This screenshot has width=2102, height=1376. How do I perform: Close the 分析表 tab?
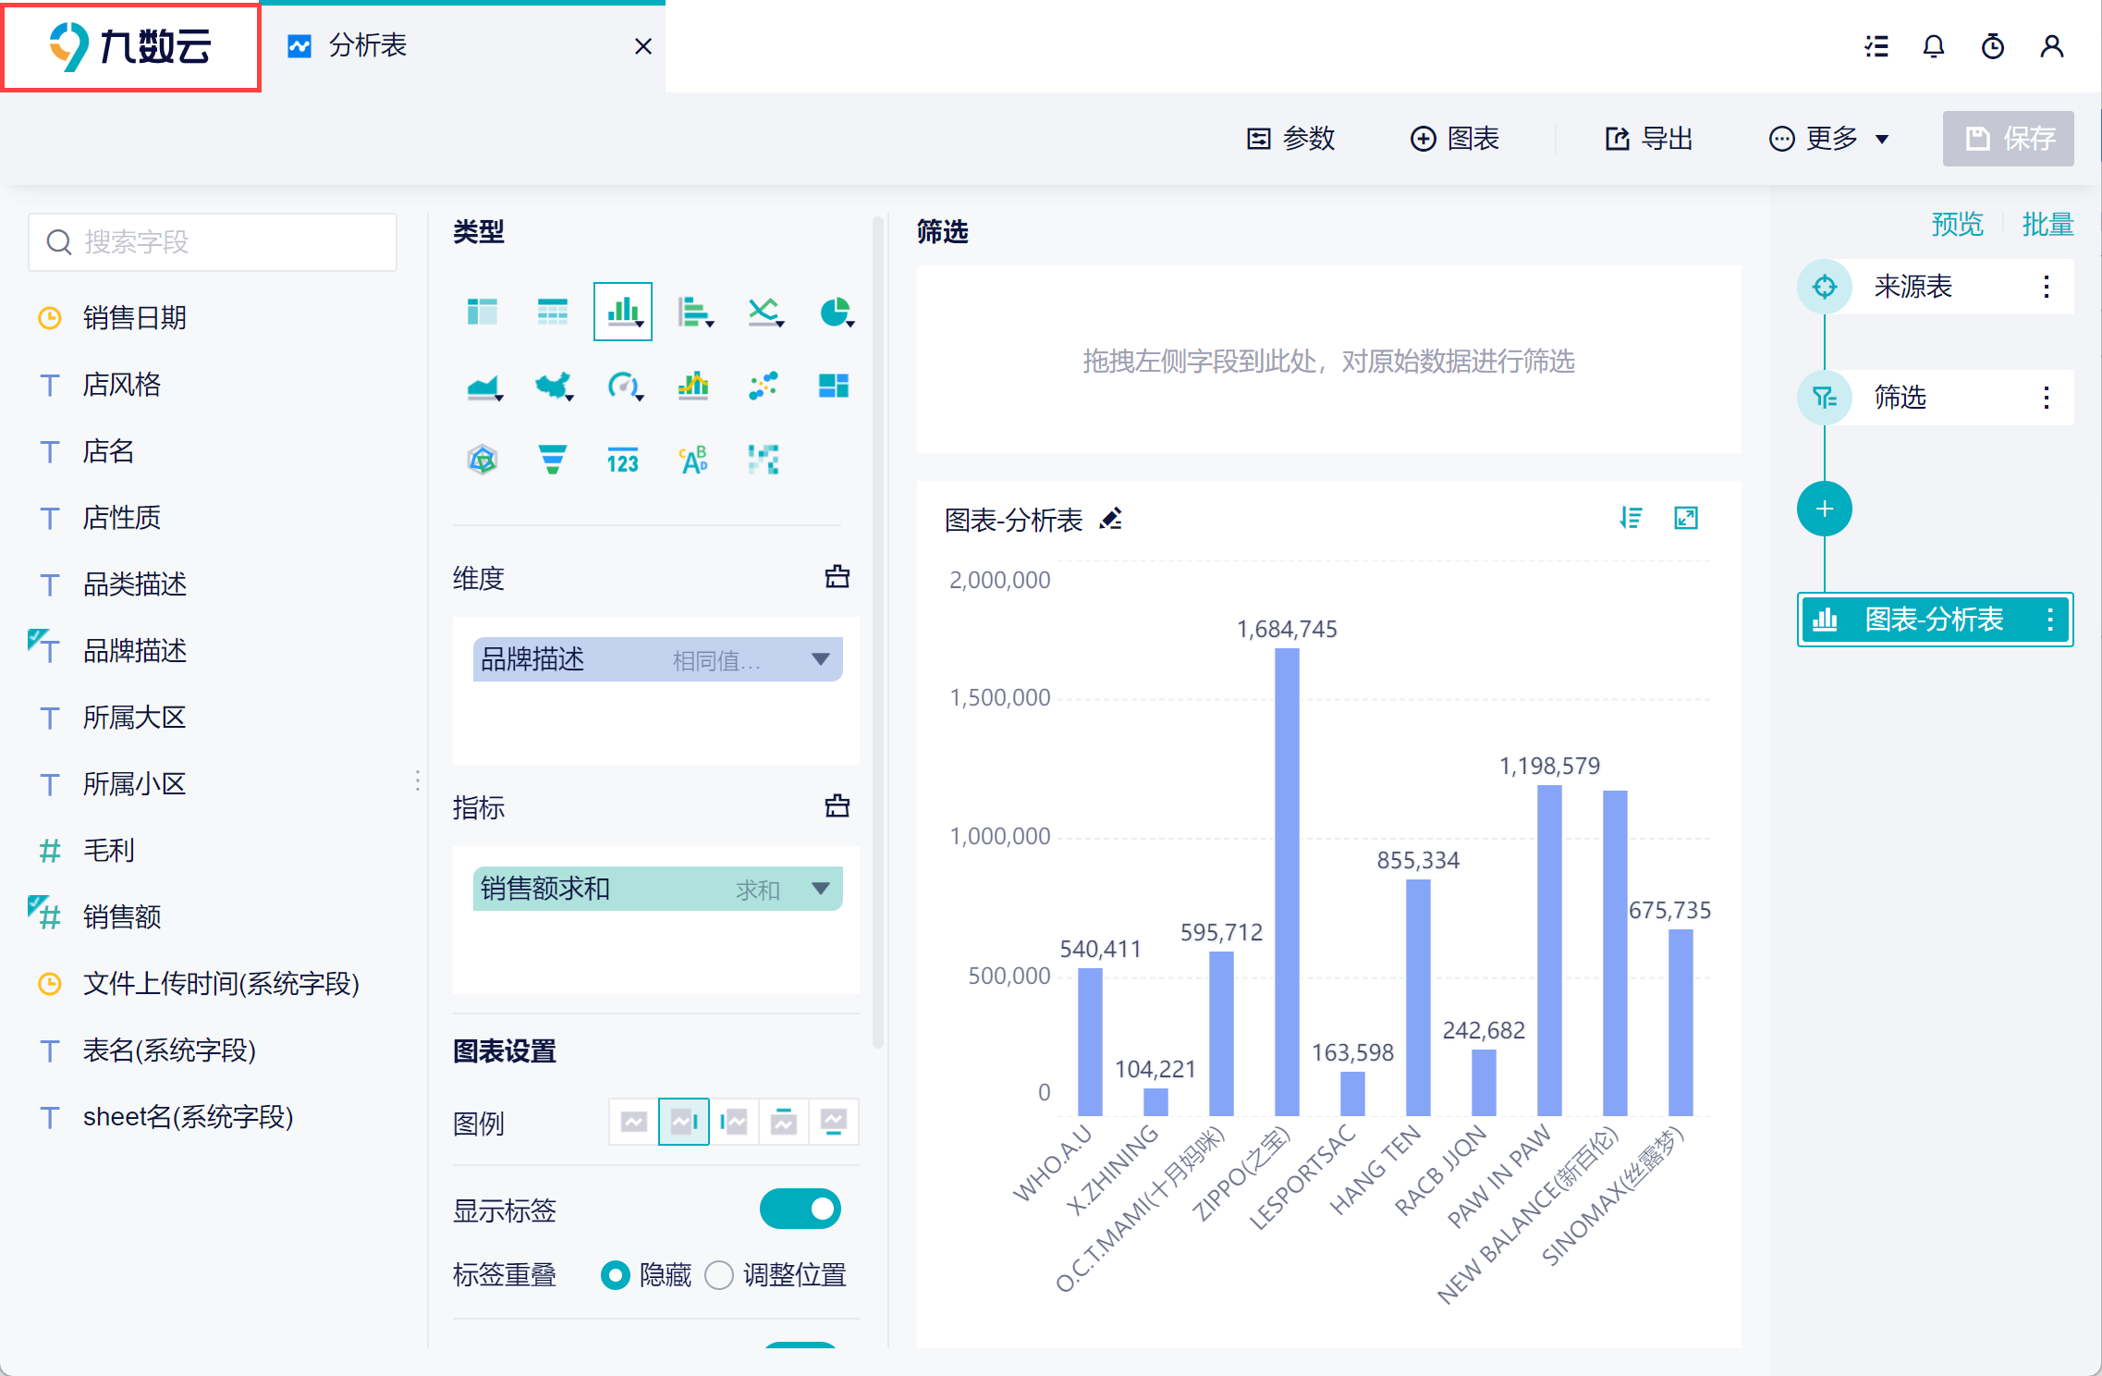pos(643,46)
